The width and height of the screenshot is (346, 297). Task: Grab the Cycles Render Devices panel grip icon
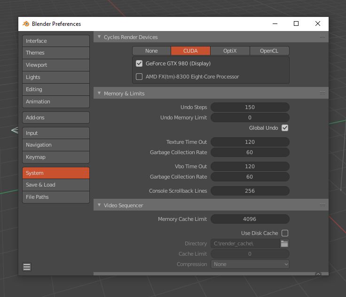click(322, 37)
